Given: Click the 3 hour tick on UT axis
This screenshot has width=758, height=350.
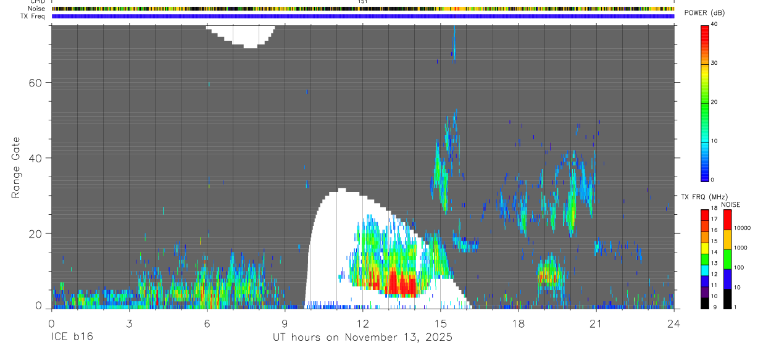Looking at the screenshot, I should (129, 323).
